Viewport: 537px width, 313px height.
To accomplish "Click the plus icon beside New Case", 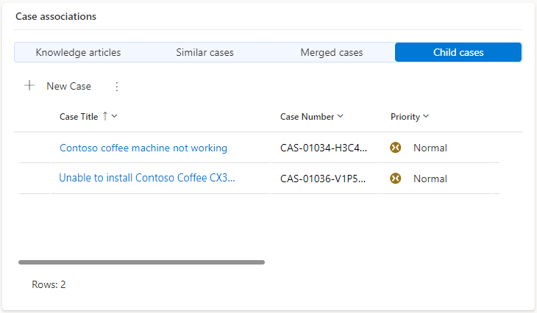I will coord(29,85).
